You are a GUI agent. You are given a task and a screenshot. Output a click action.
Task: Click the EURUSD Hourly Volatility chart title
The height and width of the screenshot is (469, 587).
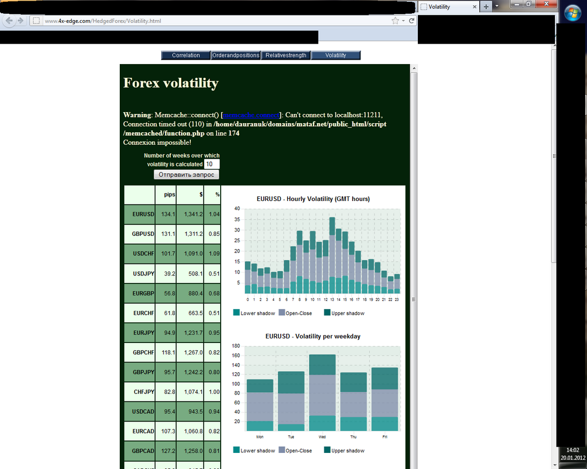[x=314, y=199]
